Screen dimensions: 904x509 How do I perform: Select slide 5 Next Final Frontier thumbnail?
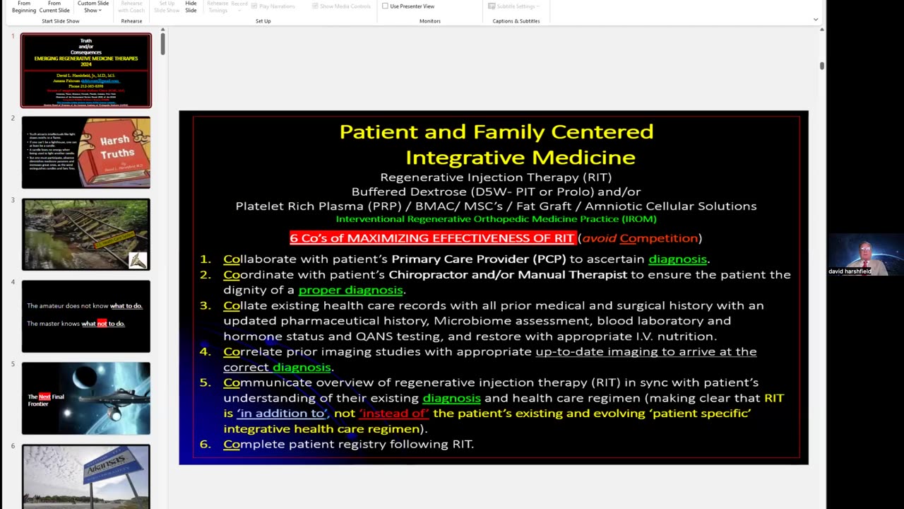point(86,398)
